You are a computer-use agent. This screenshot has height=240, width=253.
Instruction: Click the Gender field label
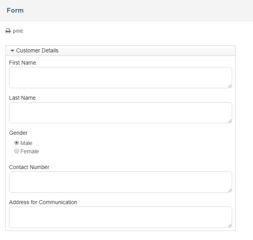coord(18,133)
